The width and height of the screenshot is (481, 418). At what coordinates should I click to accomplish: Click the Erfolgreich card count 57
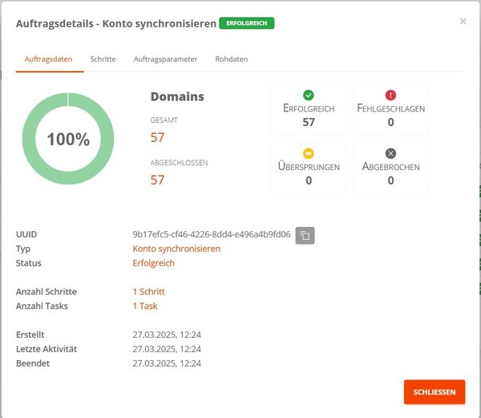[309, 122]
